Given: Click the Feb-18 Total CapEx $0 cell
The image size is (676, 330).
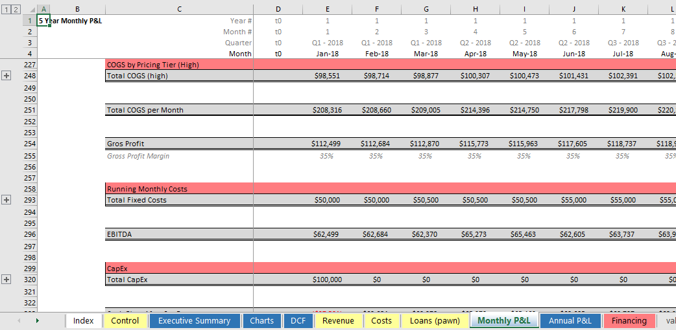Looking at the screenshot, I should (376, 280).
